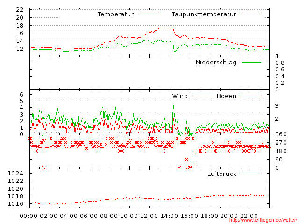Click the 16:00 time axis label
299x224 pixels.
pos(189,216)
